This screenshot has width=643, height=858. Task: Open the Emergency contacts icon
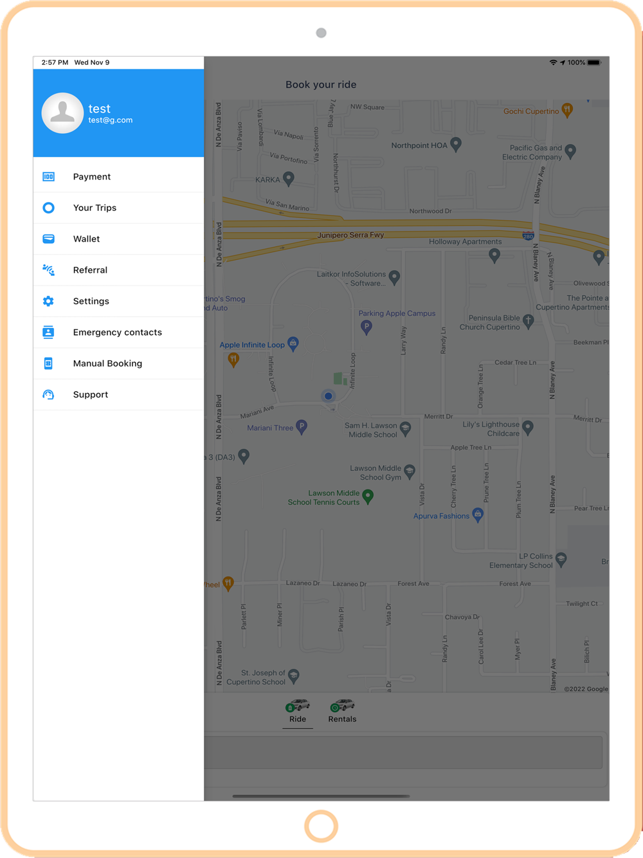point(48,333)
